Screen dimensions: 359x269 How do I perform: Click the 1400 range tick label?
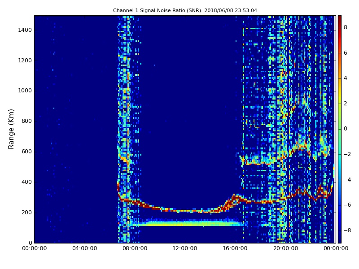coord(25,30)
